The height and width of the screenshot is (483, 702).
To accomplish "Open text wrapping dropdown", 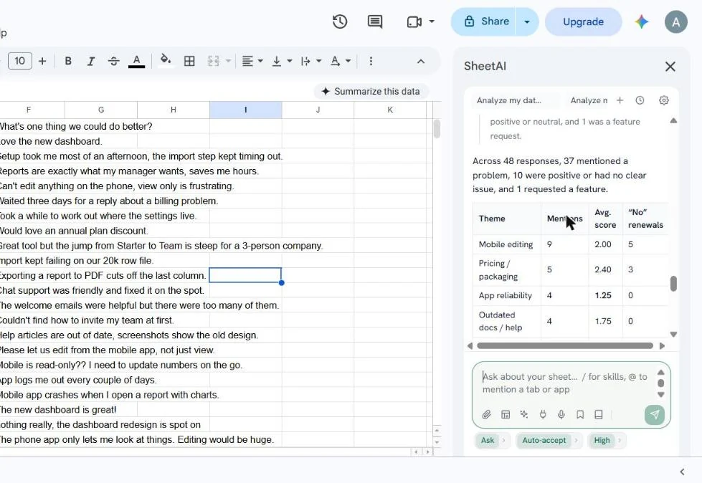I will click(x=311, y=61).
